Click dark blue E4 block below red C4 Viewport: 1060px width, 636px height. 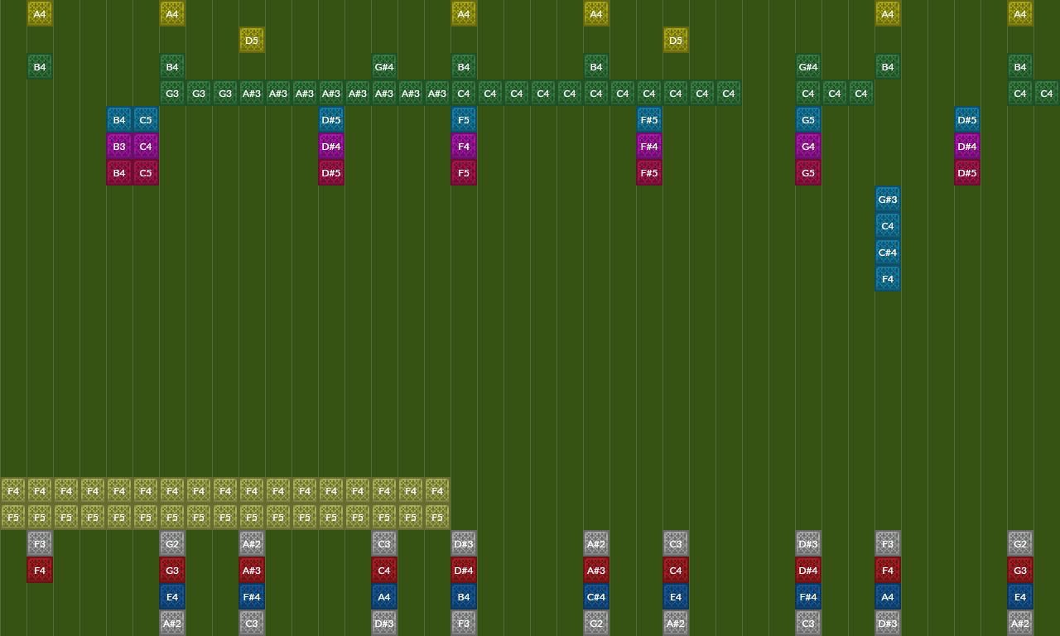click(x=676, y=596)
